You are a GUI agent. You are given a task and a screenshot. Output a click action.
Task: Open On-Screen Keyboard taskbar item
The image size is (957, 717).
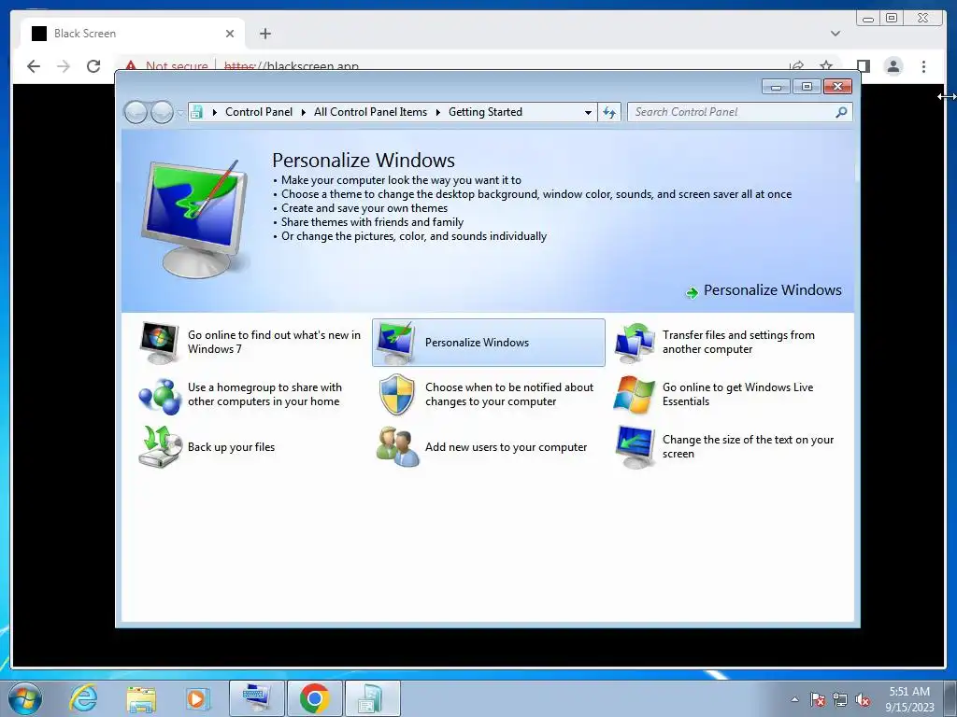coord(257,698)
